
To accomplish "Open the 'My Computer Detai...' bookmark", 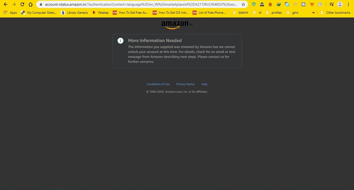I will pos(39,13).
